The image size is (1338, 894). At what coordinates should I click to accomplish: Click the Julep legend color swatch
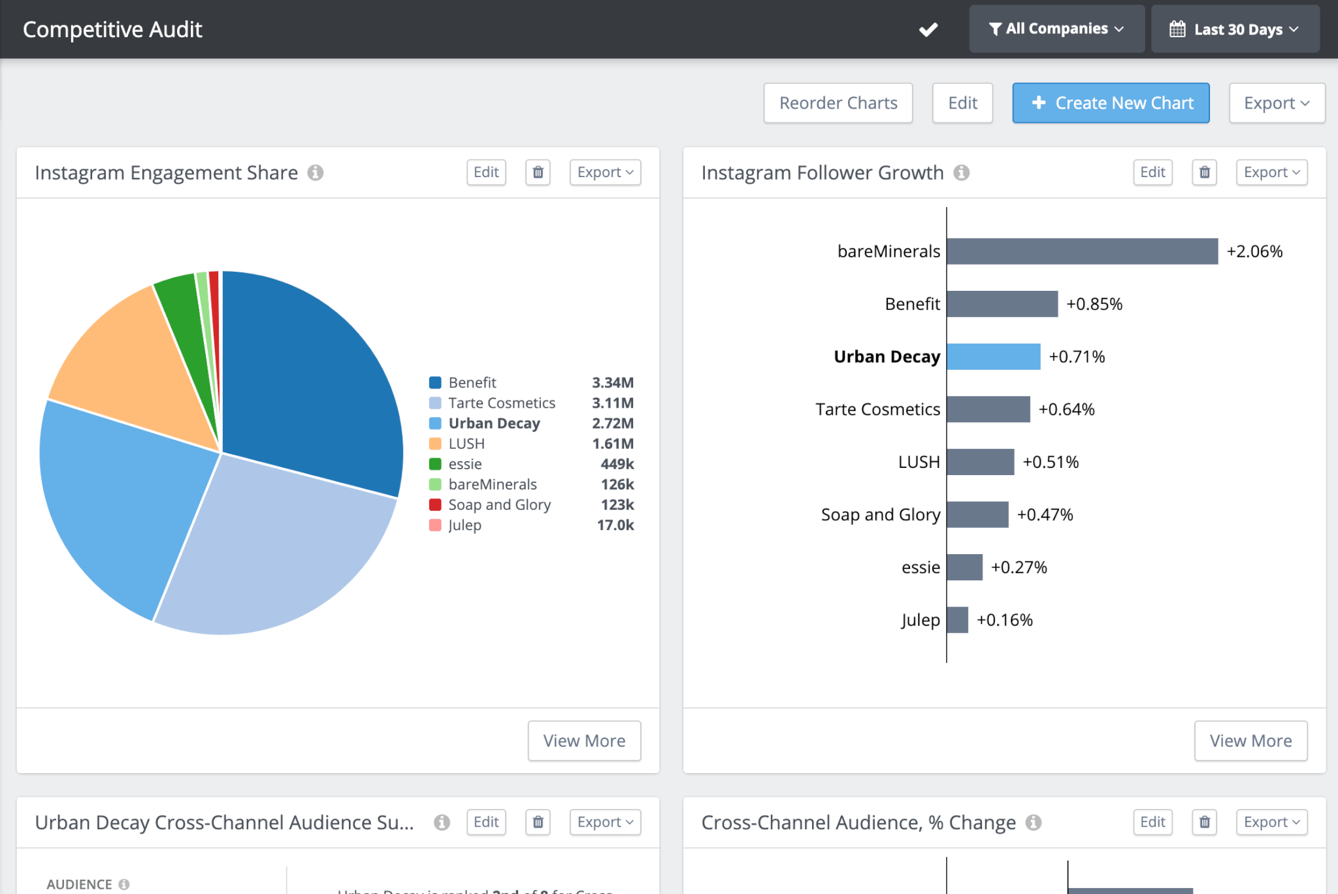tap(435, 525)
